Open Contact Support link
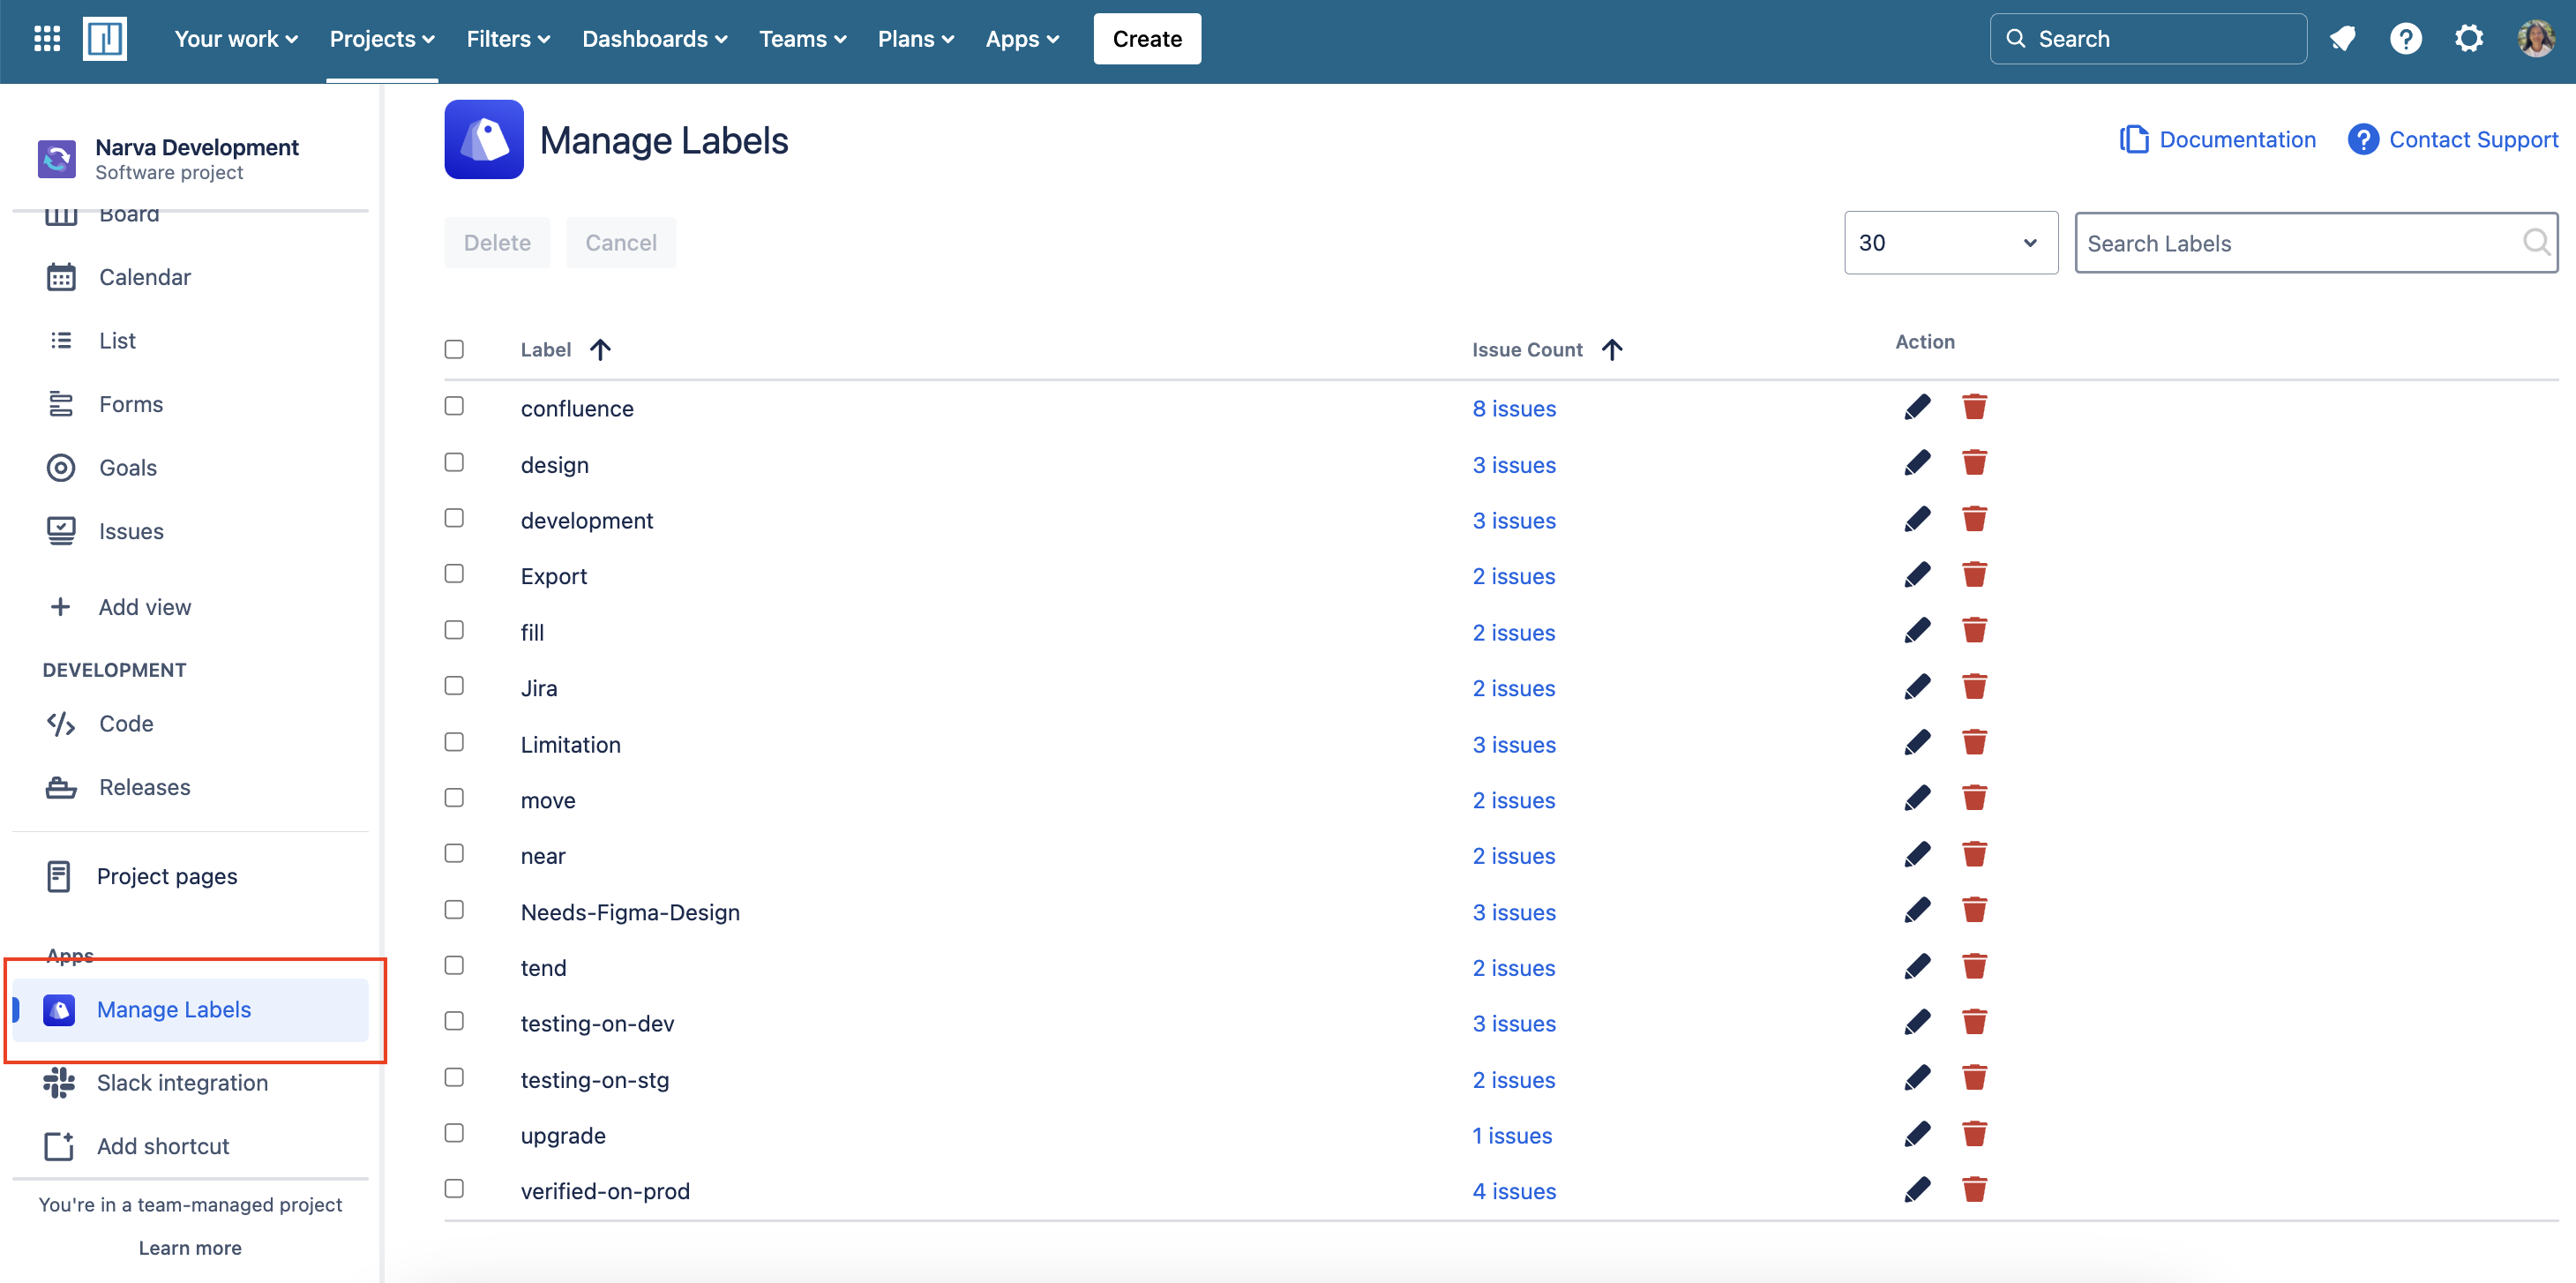Viewport: 2576px width, 1283px height. tap(2471, 139)
